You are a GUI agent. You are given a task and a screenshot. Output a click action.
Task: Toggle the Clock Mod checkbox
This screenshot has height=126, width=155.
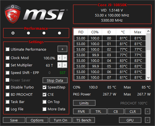8,58
